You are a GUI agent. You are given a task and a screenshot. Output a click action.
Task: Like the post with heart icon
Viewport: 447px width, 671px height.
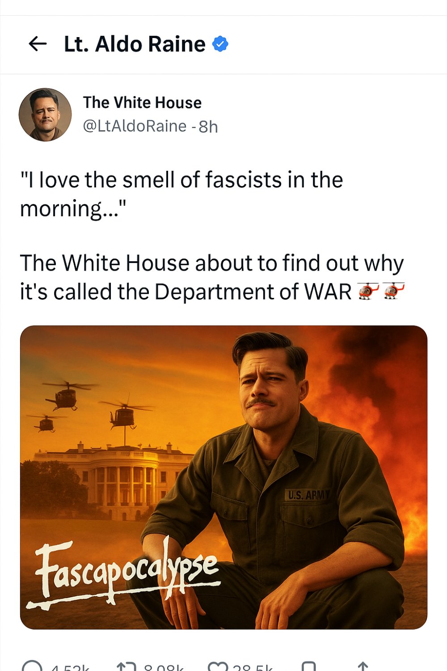coord(218,667)
